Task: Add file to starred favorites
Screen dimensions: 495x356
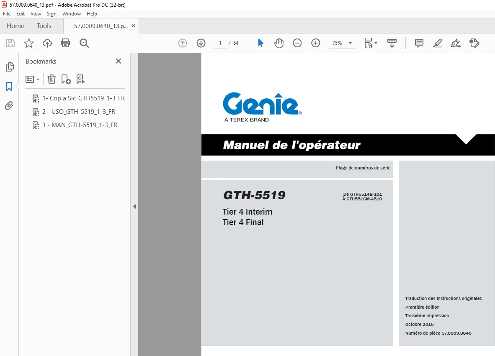Action: [29, 43]
